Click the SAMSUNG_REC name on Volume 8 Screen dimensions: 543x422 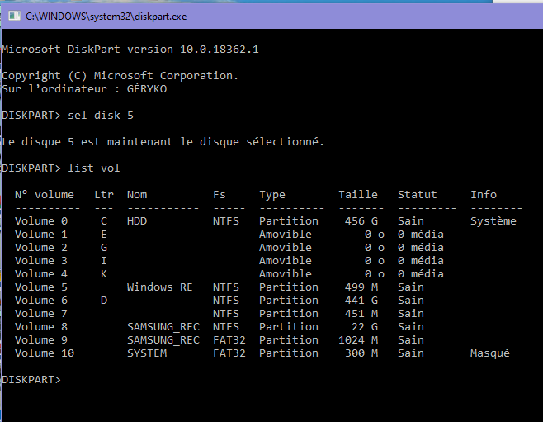click(x=163, y=327)
